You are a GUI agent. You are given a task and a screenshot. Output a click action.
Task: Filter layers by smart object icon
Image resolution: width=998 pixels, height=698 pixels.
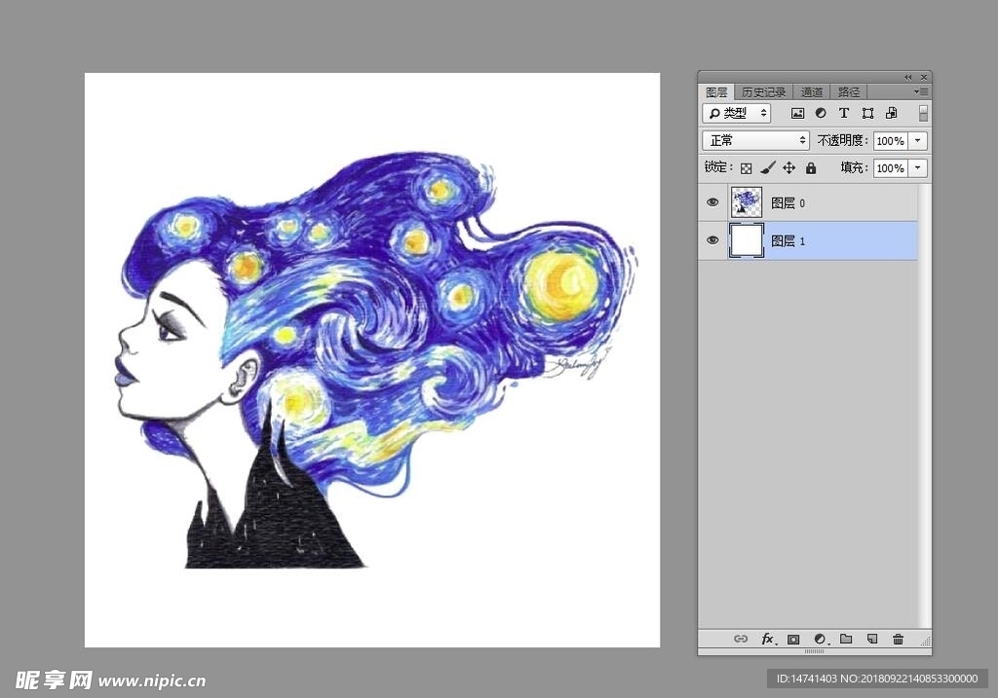[x=891, y=113]
